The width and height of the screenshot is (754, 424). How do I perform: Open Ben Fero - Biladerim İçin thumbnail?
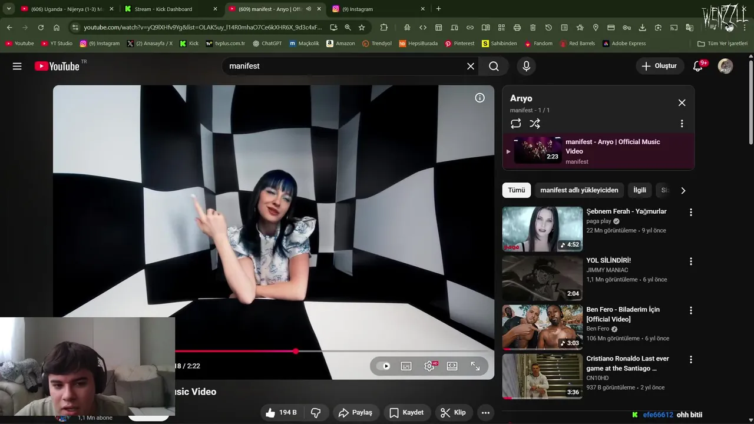[x=542, y=327]
